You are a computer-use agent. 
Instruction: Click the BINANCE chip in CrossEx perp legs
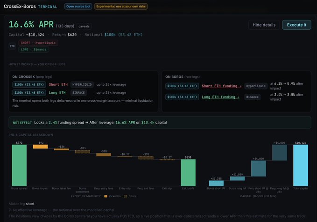tap(78, 93)
